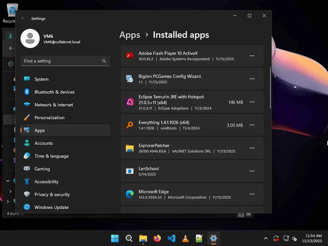The width and height of the screenshot is (328, 246).
Task: Click the 146 MB size value
Action: (235, 102)
